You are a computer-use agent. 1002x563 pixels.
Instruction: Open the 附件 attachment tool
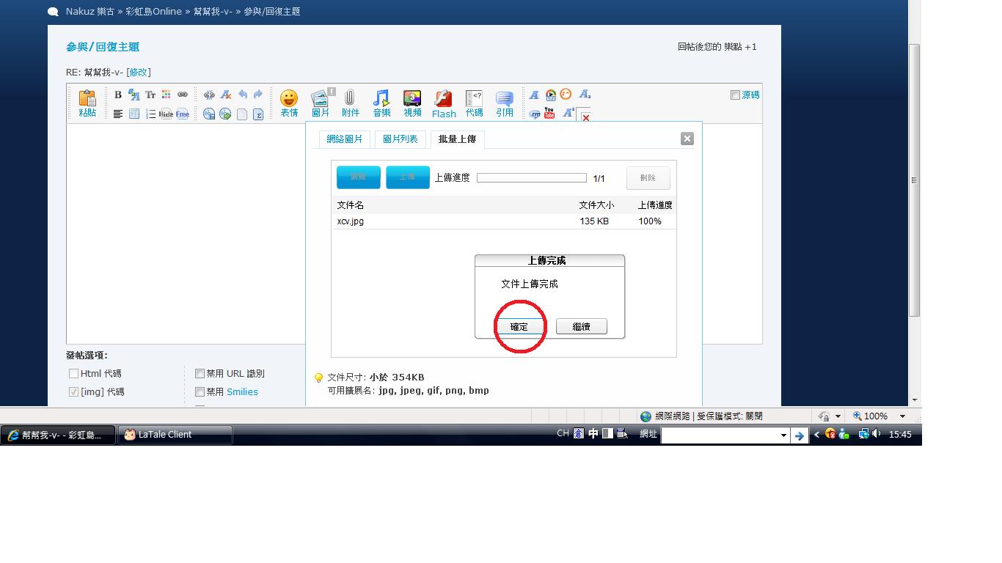coord(351,103)
